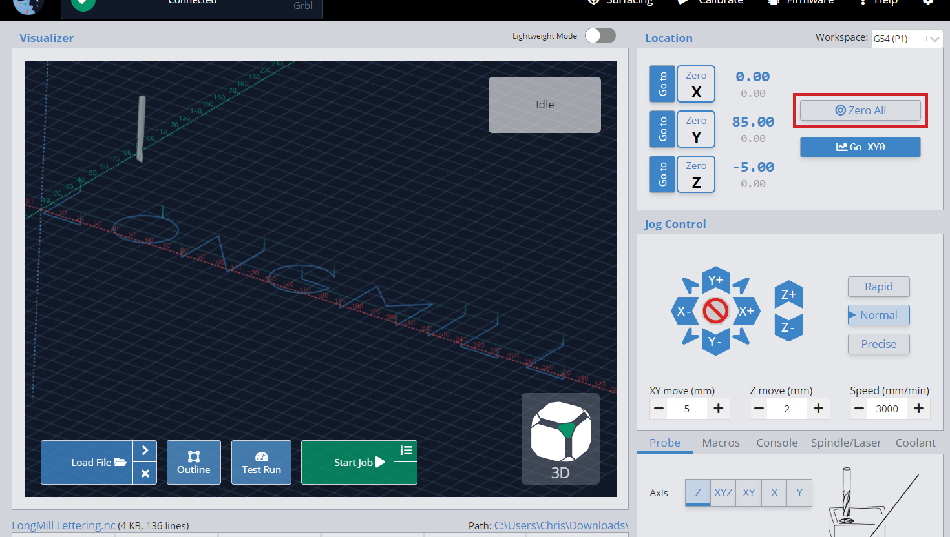Click the Zero All button
950x537 pixels.
[860, 110]
